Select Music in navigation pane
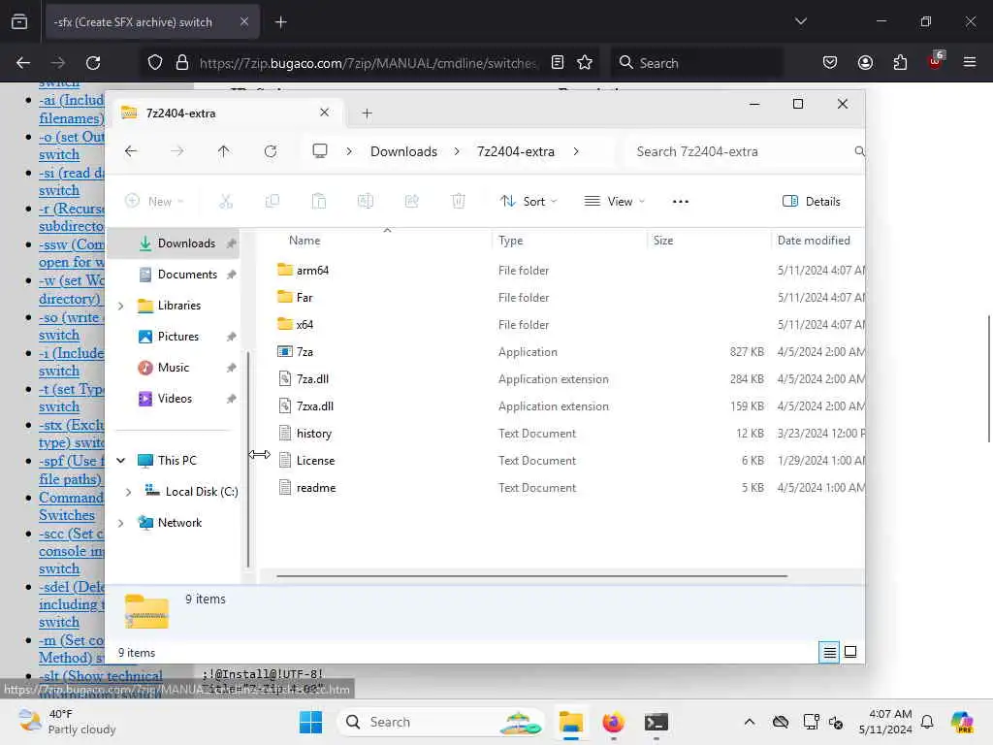 (174, 368)
